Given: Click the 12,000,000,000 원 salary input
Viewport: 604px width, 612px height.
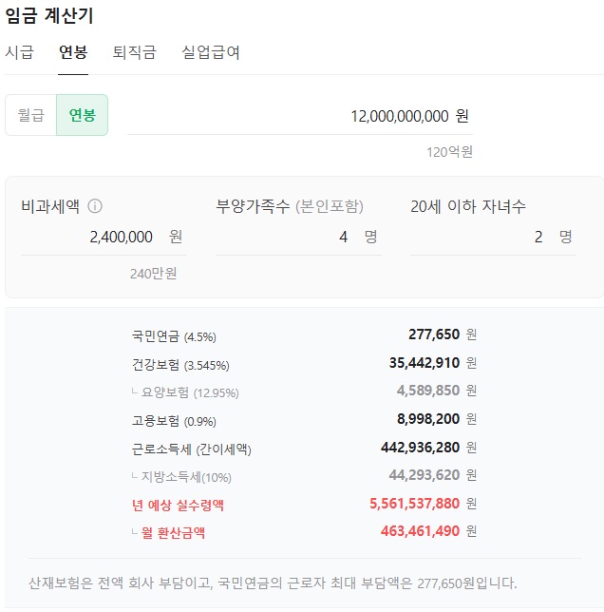Looking at the screenshot, I should click(397, 116).
